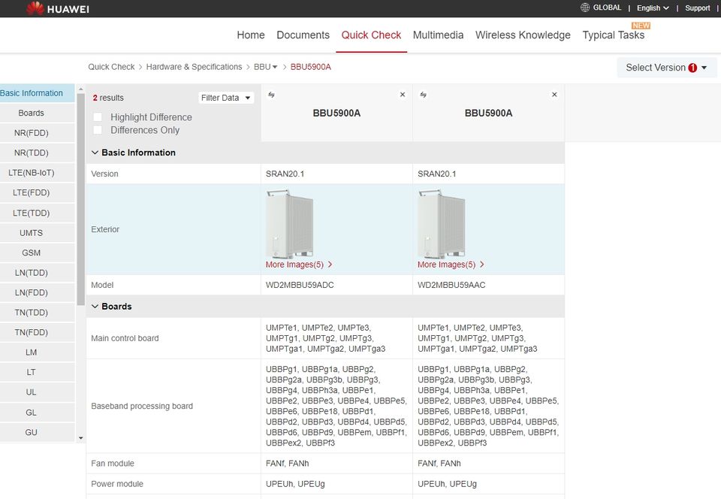Collapse the Basic Information section
The width and height of the screenshot is (721, 499).
95,153
